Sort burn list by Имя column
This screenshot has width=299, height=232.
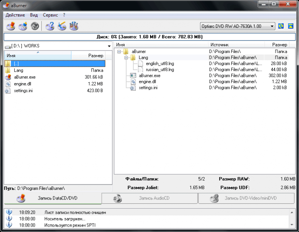[x=161, y=45]
